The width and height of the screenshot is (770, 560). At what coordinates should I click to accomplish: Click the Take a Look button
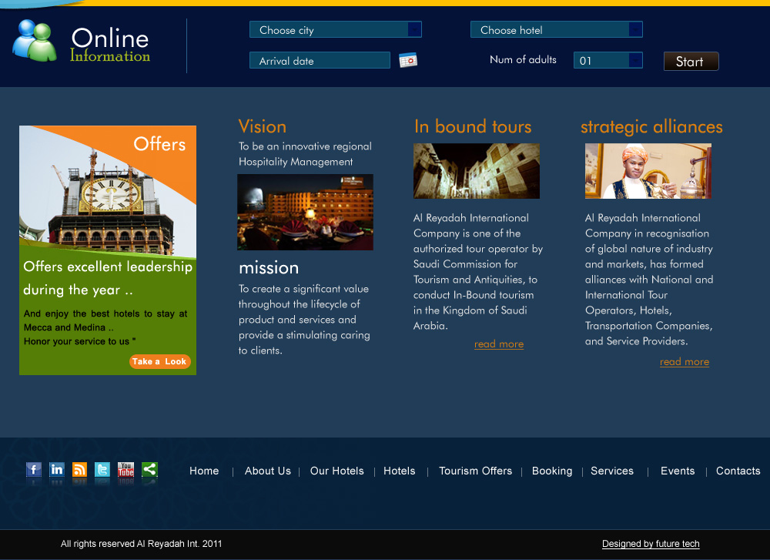[x=159, y=361]
